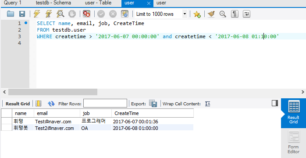Image resolution: width=306 pixels, height=158 pixels.
Task: Export recordset with save icon
Action: pos(153,103)
